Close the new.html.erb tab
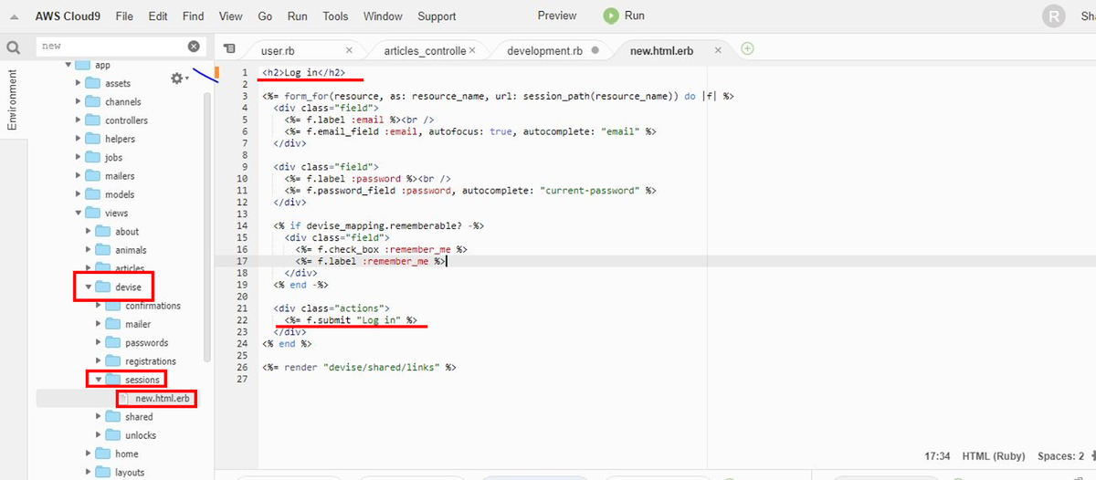The height and width of the screenshot is (480, 1096). 718,50
